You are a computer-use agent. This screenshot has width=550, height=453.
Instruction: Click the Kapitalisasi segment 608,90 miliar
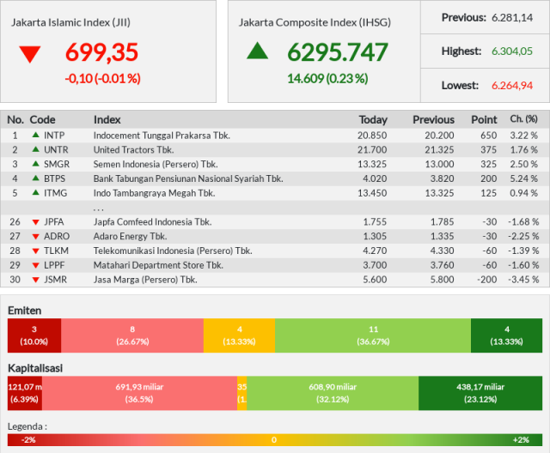pyautogui.click(x=333, y=393)
